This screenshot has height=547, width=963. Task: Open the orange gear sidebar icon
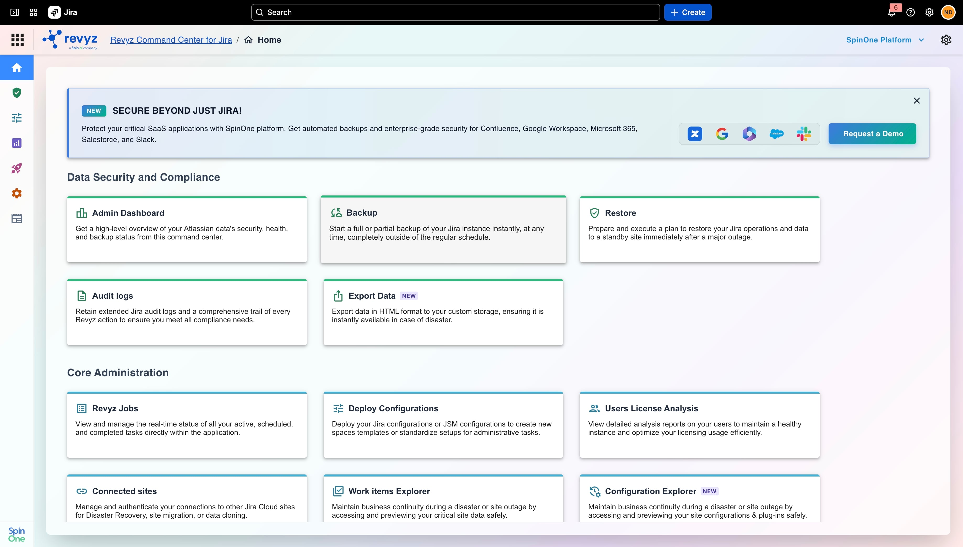(17, 194)
